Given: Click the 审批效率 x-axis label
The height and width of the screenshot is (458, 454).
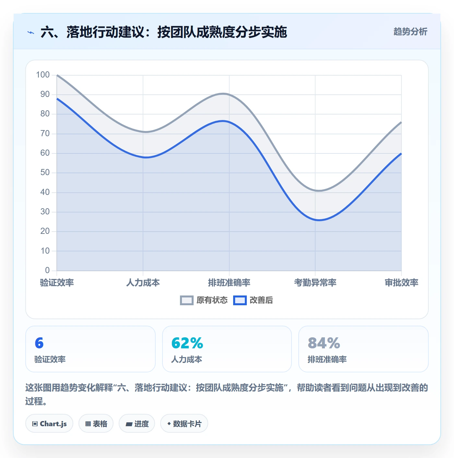Looking at the screenshot, I should pos(401,283).
